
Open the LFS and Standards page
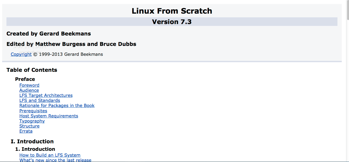pyautogui.click(x=39, y=100)
